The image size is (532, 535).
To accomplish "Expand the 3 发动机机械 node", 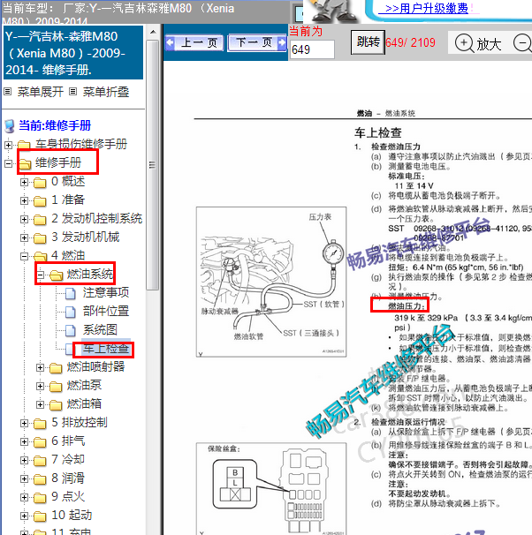I will [x=24, y=237].
